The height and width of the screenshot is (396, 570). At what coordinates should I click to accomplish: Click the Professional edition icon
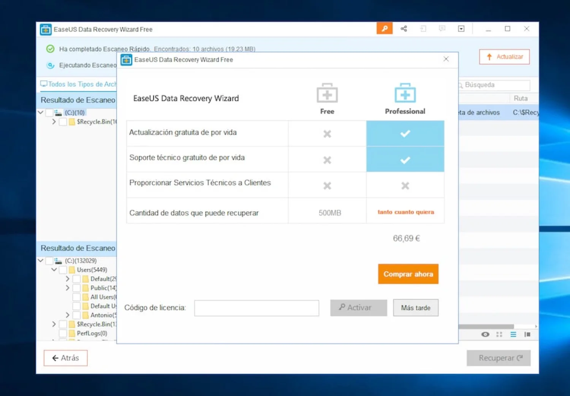click(x=405, y=93)
